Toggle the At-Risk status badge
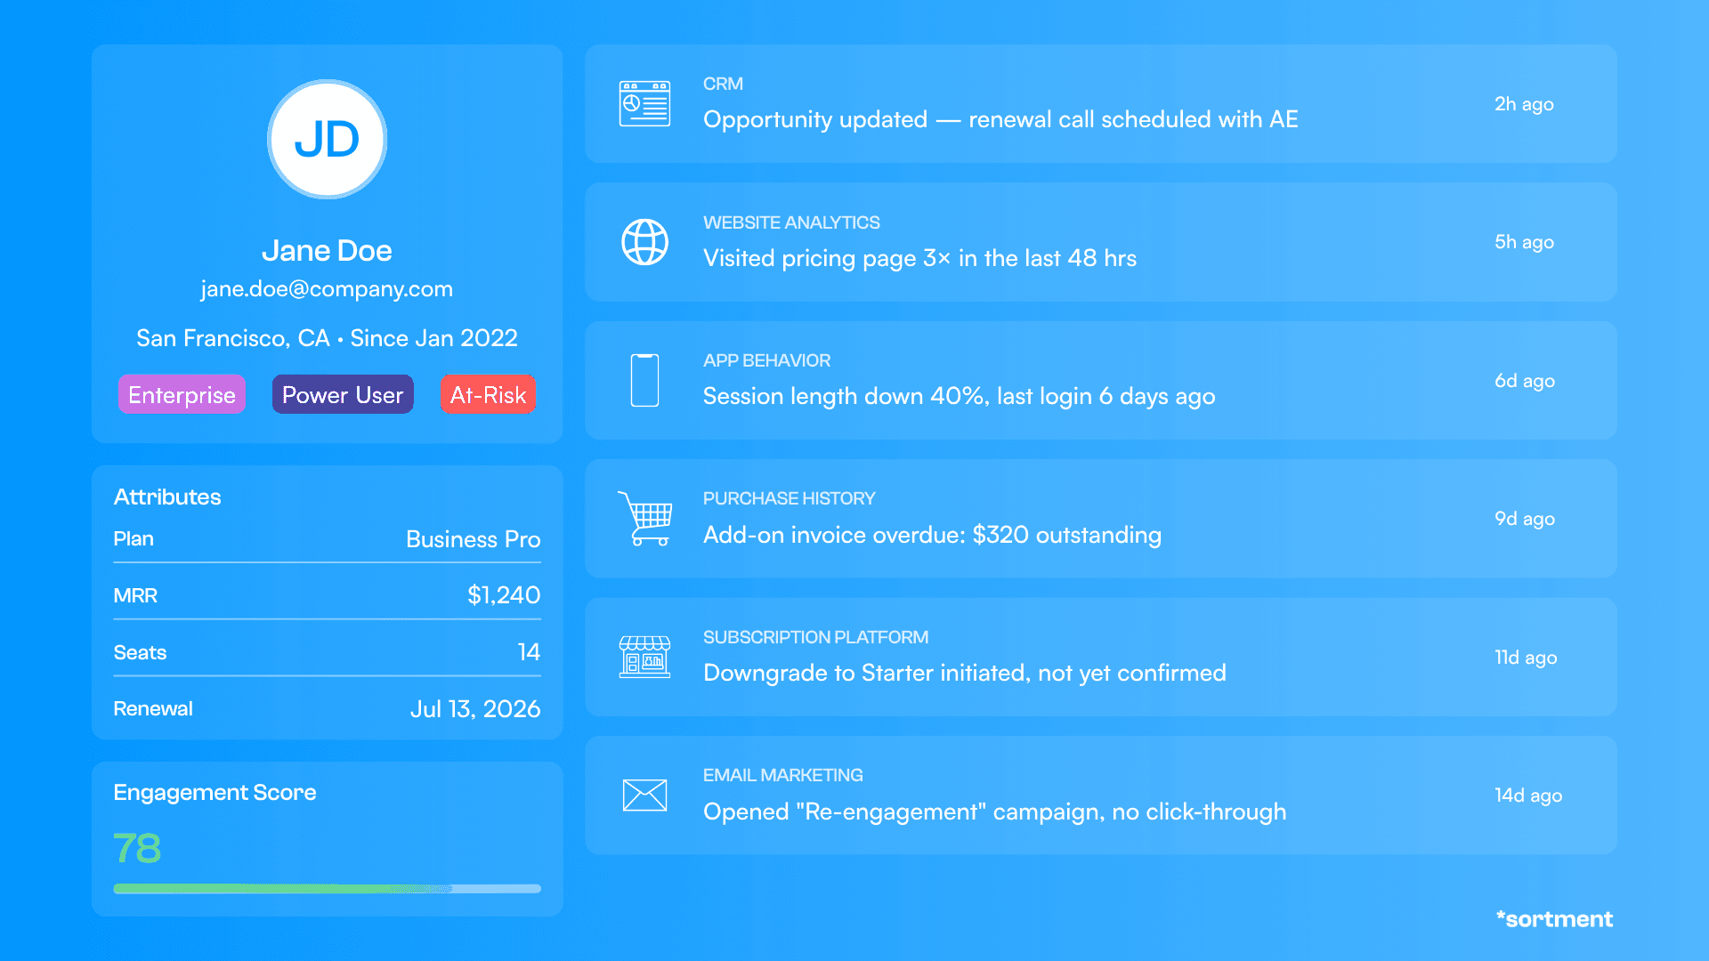The height and width of the screenshot is (961, 1709). click(488, 394)
